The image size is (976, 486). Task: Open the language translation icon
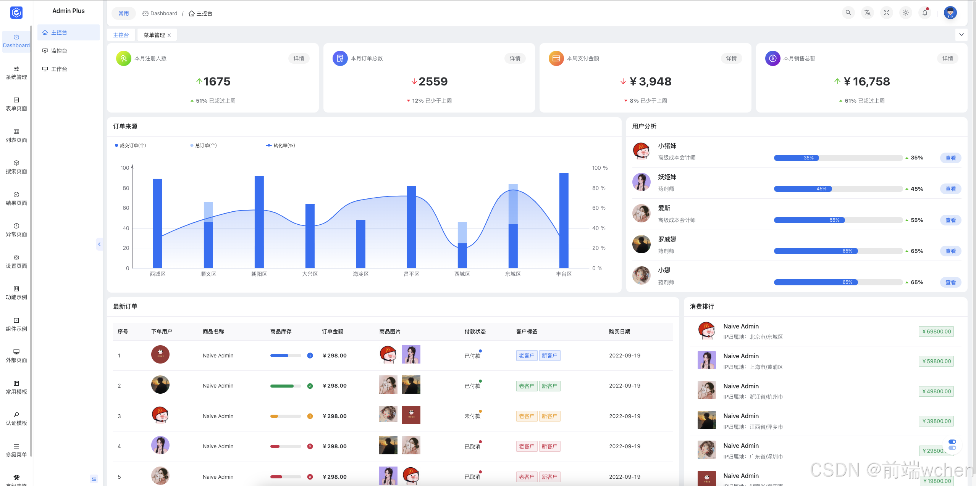click(x=867, y=13)
